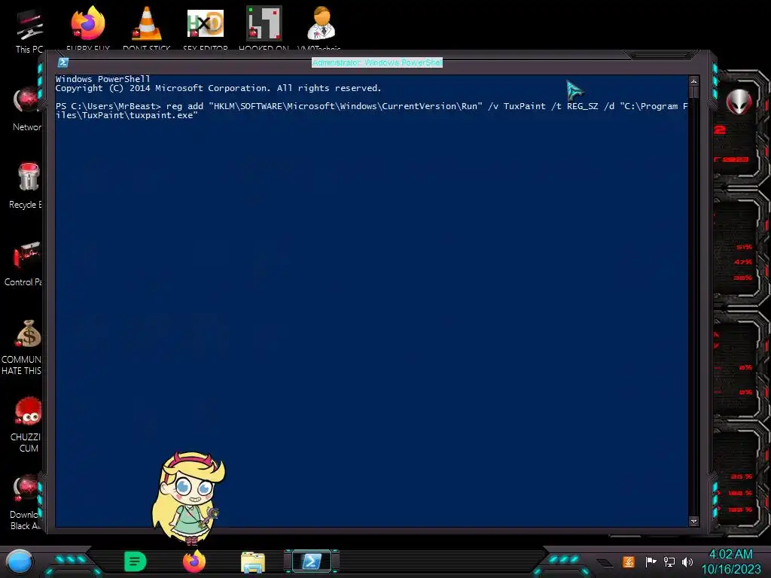Image resolution: width=771 pixels, height=578 pixels.
Task: Select the This PC desktop icon
Action: pyautogui.click(x=29, y=30)
